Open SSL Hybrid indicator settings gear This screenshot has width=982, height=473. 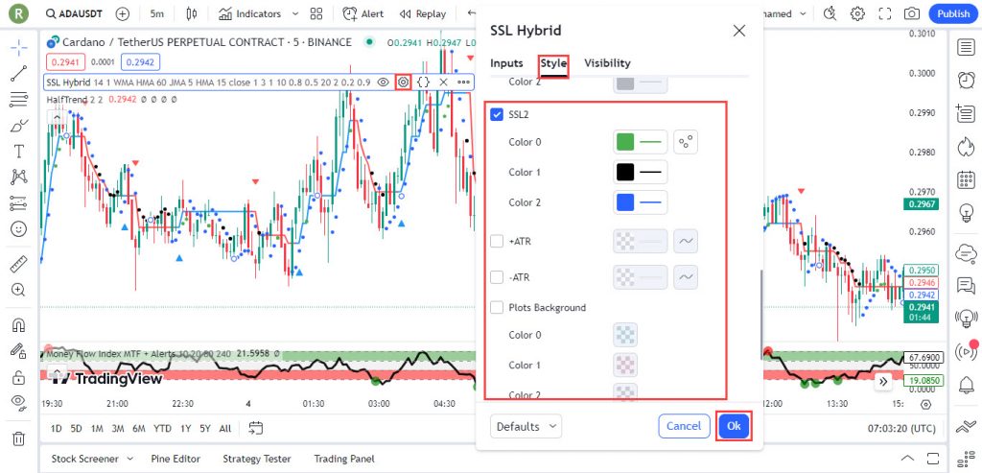(x=404, y=83)
